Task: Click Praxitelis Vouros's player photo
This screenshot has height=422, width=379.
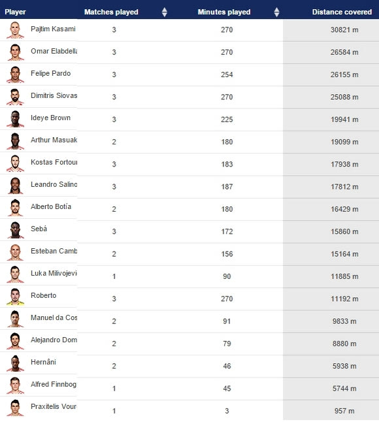Action: pos(15,408)
